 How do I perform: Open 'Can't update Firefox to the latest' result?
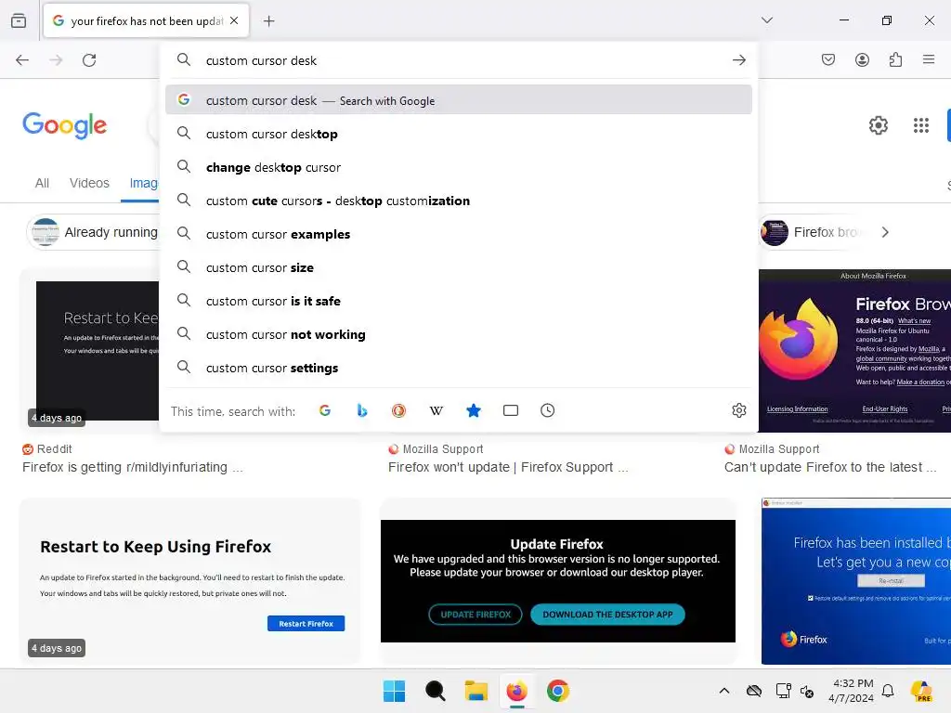(x=830, y=468)
